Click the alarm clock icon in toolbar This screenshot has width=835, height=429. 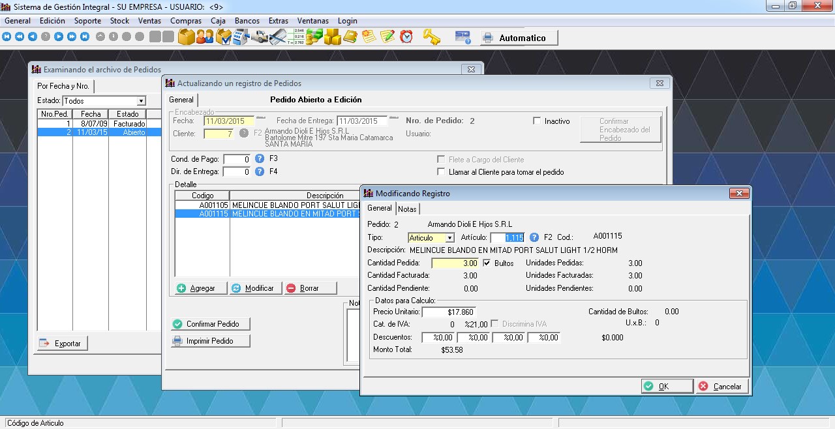click(x=406, y=37)
